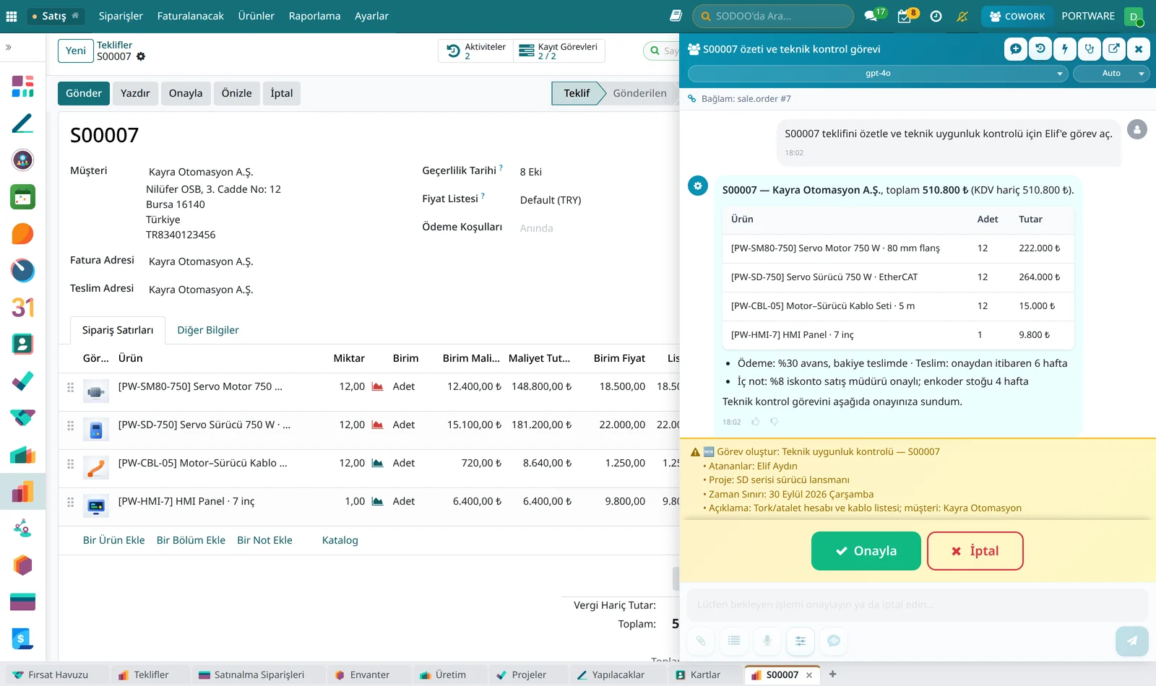Click the green Onayla confirm button
Image resolution: width=1156 pixels, height=686 pixels.
tap(866, 551)
